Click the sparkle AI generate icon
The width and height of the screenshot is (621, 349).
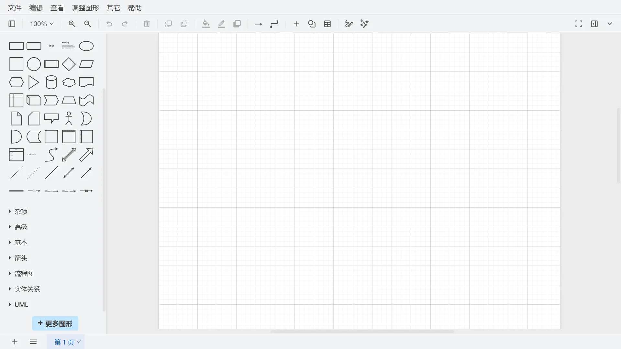[x=364, y=24]
